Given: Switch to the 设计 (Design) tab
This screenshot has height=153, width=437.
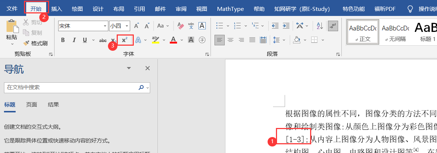Looking at the screenshot, I should [98, 9].
